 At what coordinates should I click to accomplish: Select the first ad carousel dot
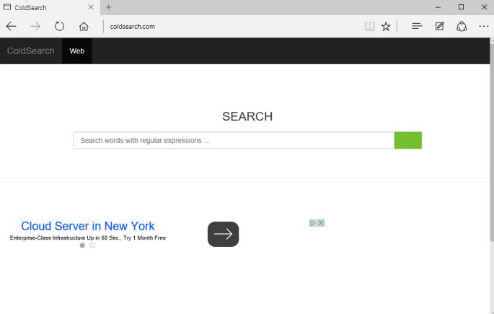(82, 245)
